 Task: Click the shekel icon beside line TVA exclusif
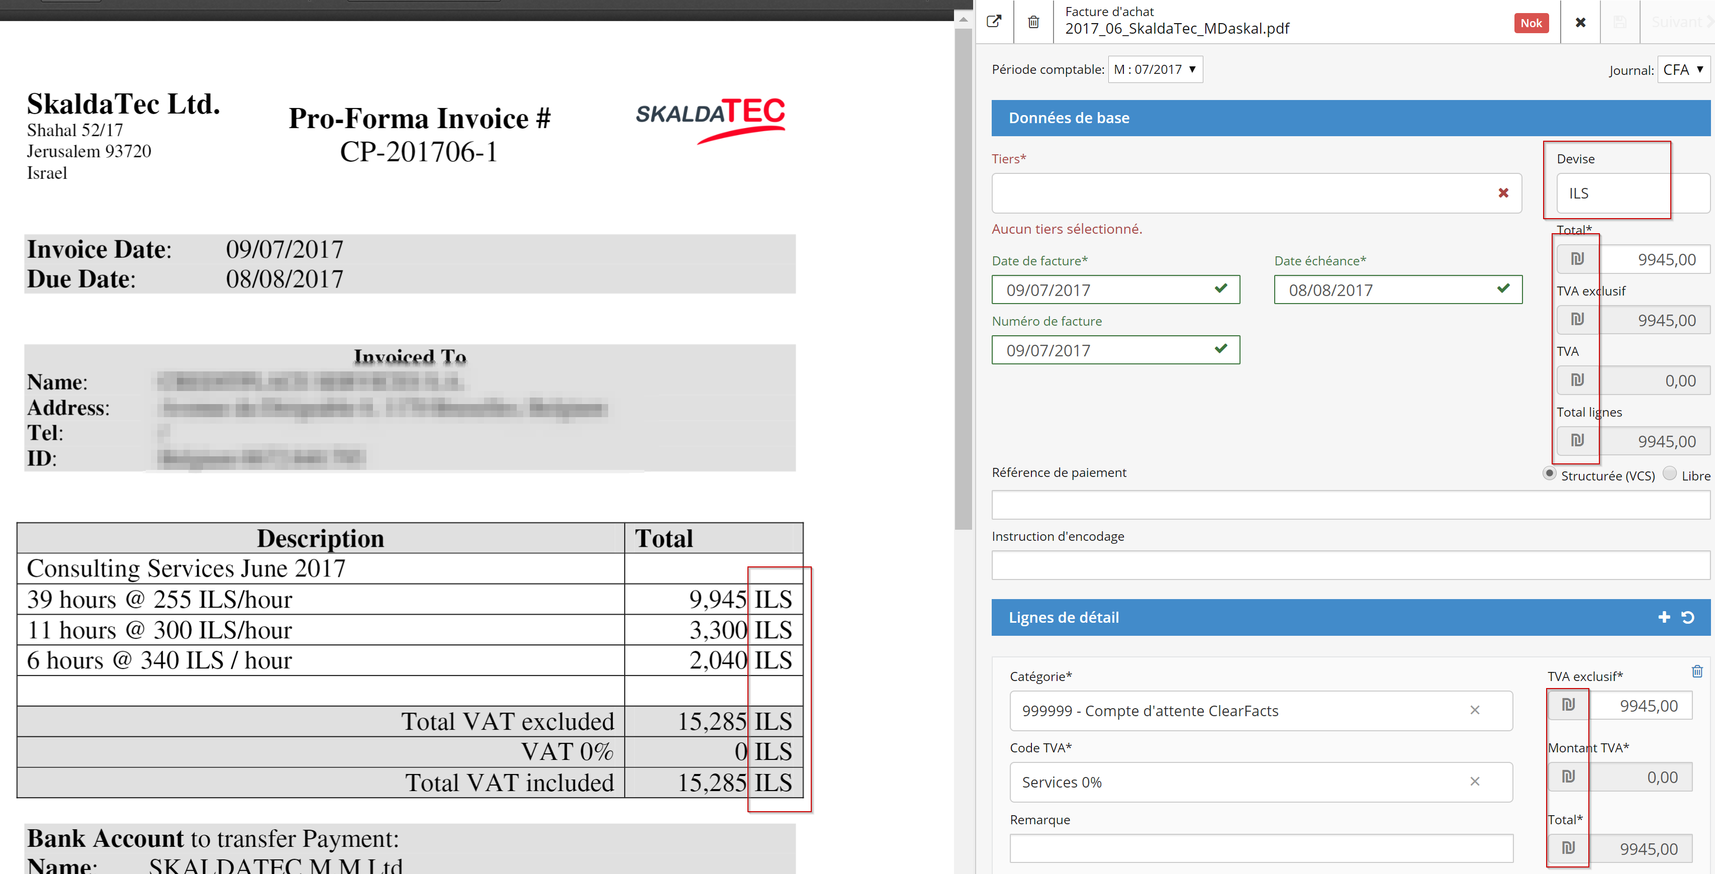click(1569, 705)
